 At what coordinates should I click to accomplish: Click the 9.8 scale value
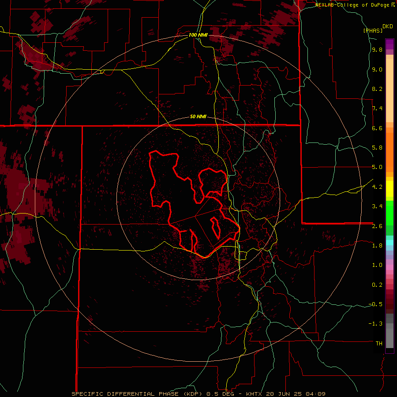pyautogui.click(x=377, y=50)
